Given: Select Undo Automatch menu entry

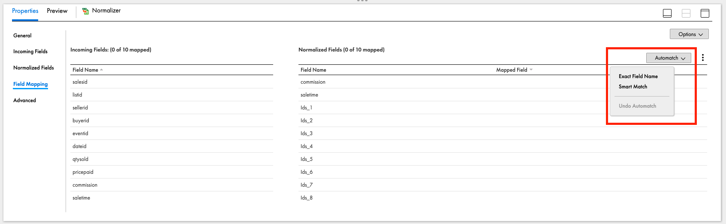Looking at the screenshot, I should pyautogui.click(x=637, y=106).
